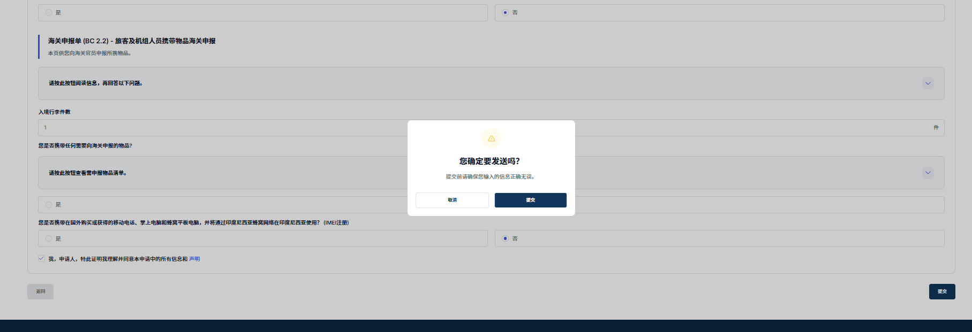Select 是 radio in the topmost row
The width and height of the screenshot is (972, 332).
coord(49,12)
